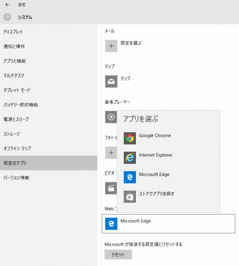Click 既定を選ぶ text for mail
This screenshot has height=266, width=239.
pyautogui.click(x=131, y=43)
